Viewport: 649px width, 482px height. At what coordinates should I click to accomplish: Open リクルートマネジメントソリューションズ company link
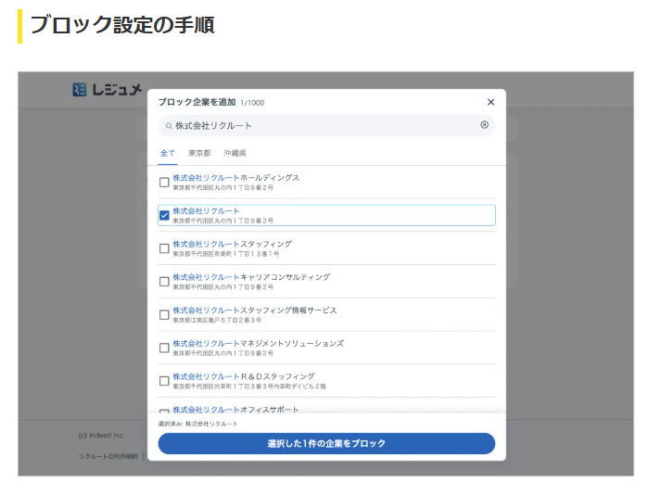(259, 343)
